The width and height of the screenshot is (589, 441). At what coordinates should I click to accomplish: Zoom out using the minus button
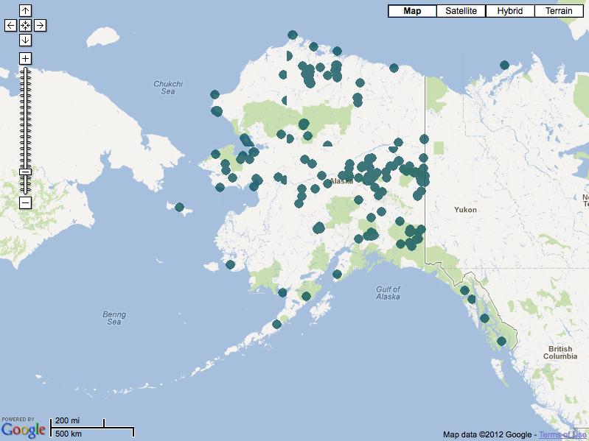[25, 202]
